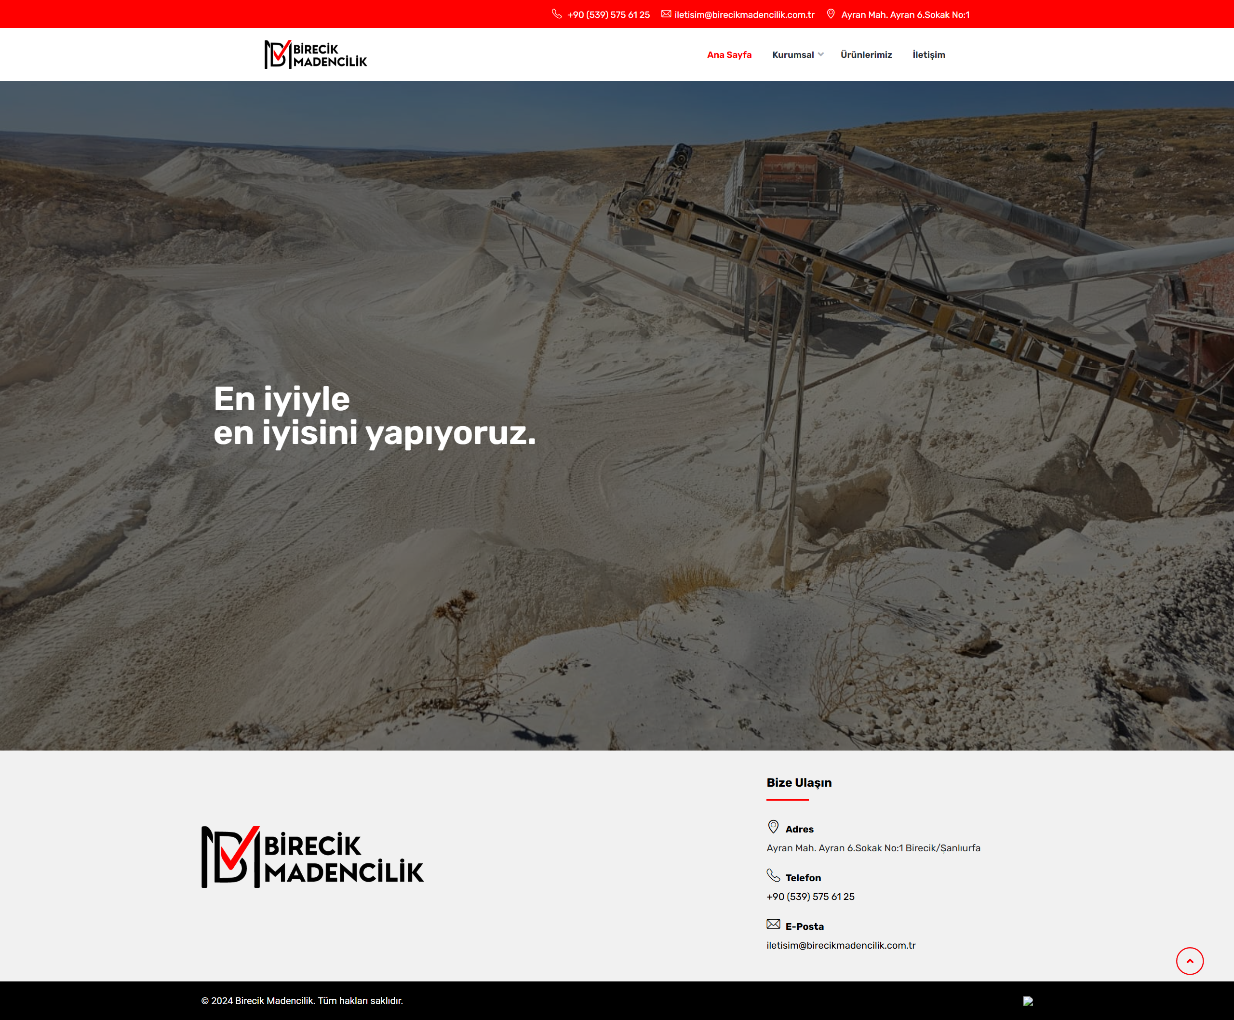Click the quarry hero banner image
The height and width of the screenshot is (1020, 1234).
[617, 416]
